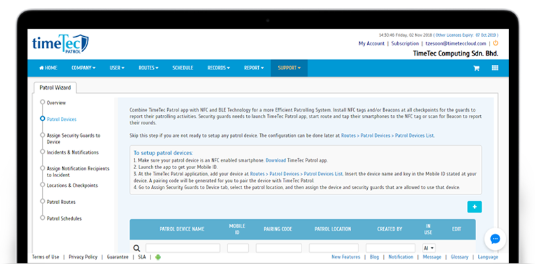The height and width of the screenshot is (264, 535).
Task: Open the shopping cart icon
Action: click(476, 68)
